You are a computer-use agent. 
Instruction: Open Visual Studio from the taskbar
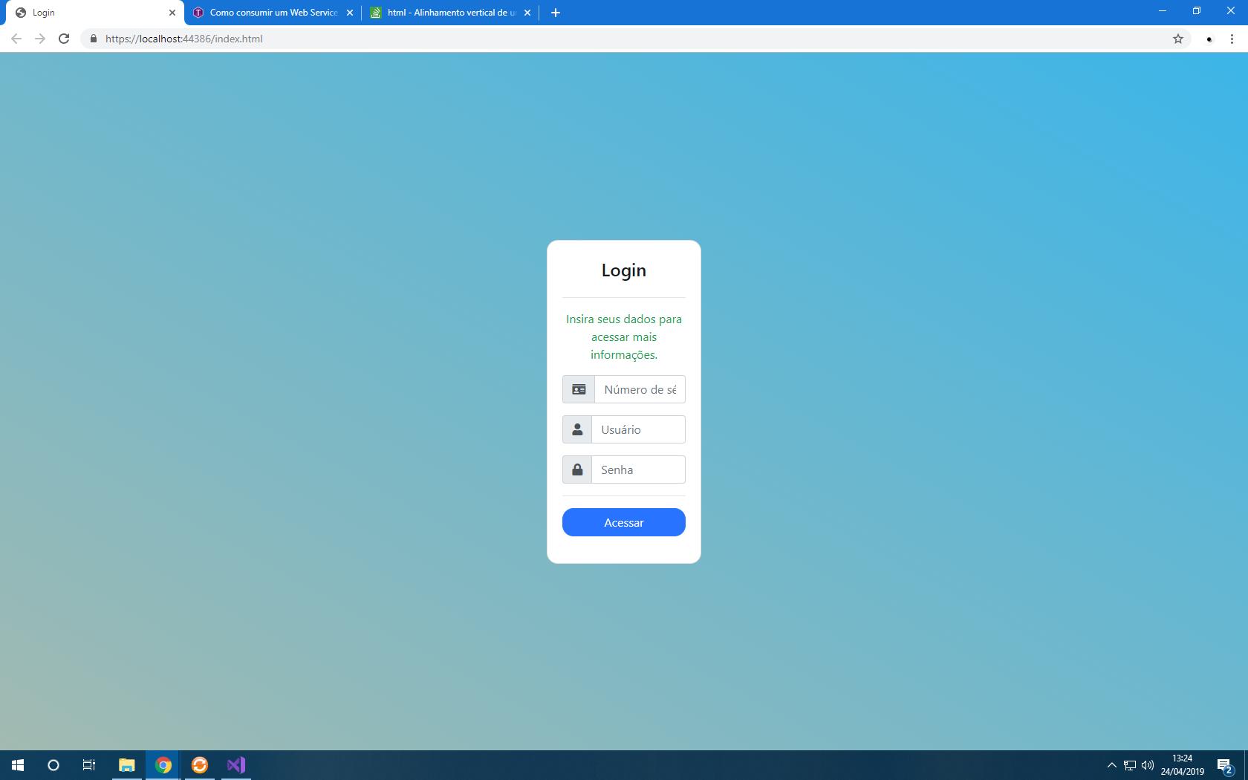[236, 765]
